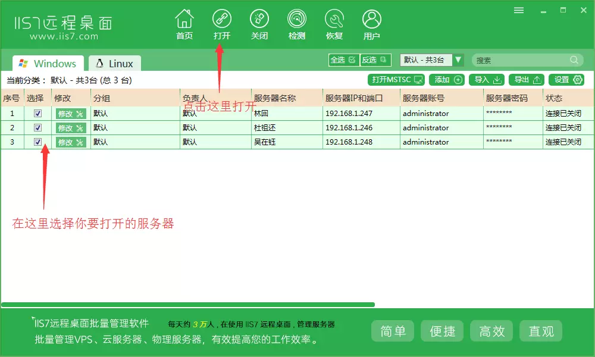Click the 添加 add server button
The width and height of the screenshot is (595, 357).
[x=447, y=80]
